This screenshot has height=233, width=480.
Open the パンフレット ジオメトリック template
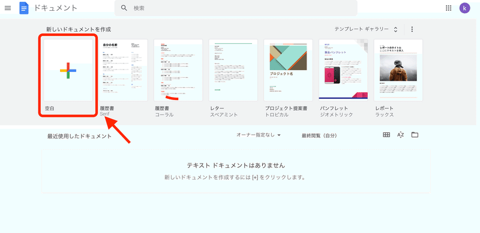343,70
